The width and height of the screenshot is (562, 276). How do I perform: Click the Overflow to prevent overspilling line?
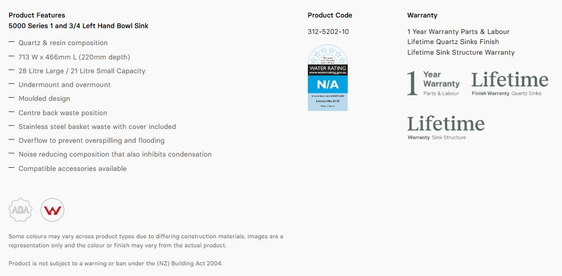pyautogui.click(x=91, y=141)
